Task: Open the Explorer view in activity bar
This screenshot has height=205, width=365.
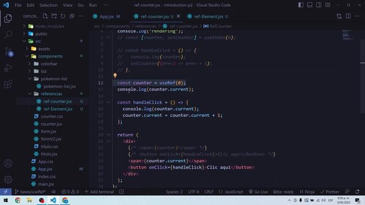Action: tap(8, 18)
